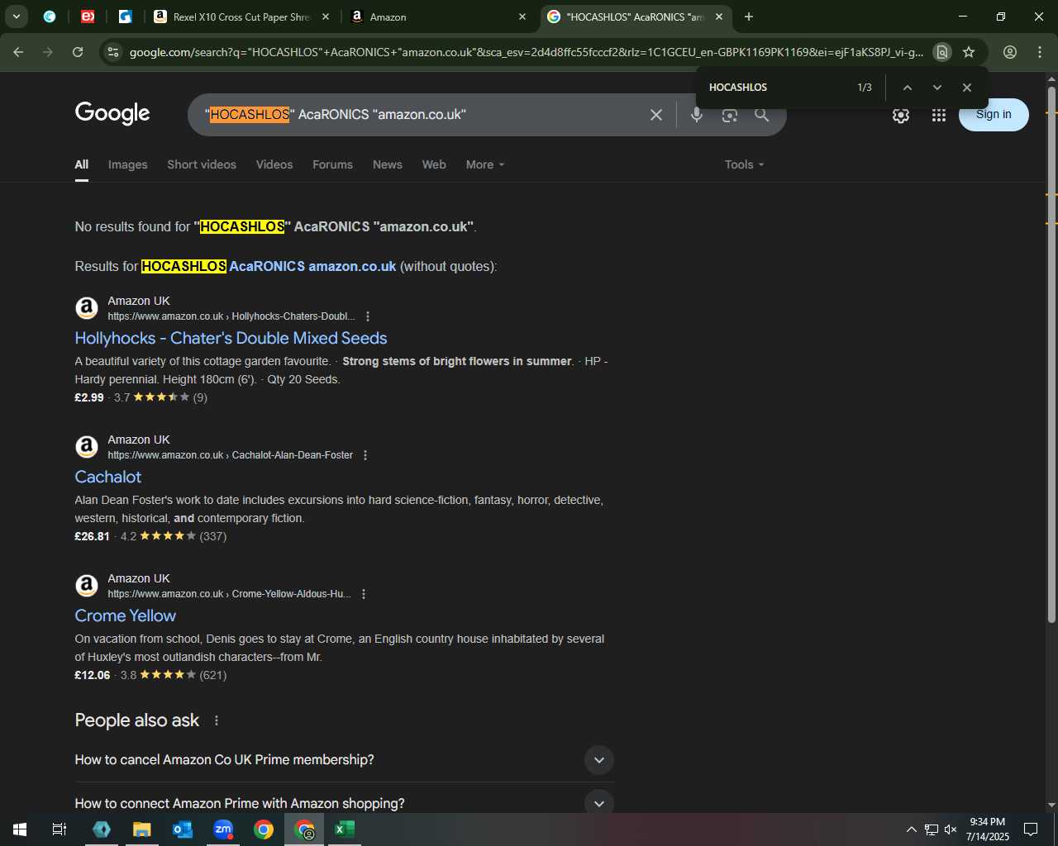Expand the More search filters dropdown
The width and height of the screenshot is (1058, 846).
tap(485, 164)
